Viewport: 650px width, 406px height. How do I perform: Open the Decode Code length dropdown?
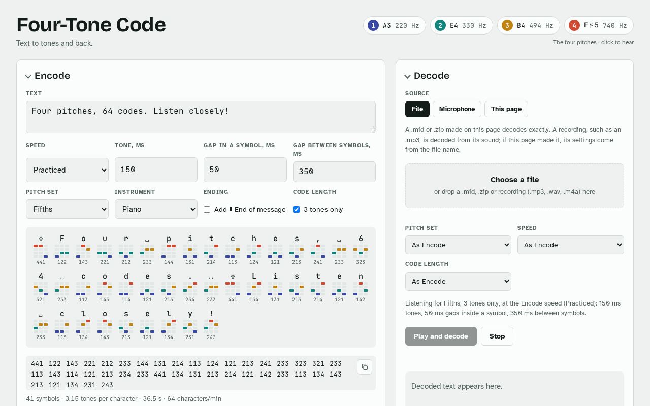[x=458, y=281]
